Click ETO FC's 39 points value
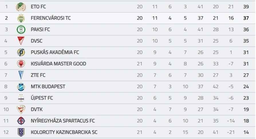This screenshot has height=139, width=256. point(246,7)
